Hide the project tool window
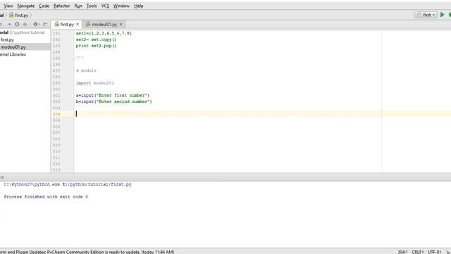The image size is (451, 254). (x=45, y=25)
